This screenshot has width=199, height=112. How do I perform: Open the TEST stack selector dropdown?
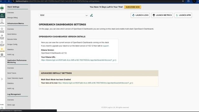pos(64,15)
